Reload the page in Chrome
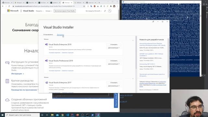Screen dimensions: 208x117 click(x=9, y=6)
